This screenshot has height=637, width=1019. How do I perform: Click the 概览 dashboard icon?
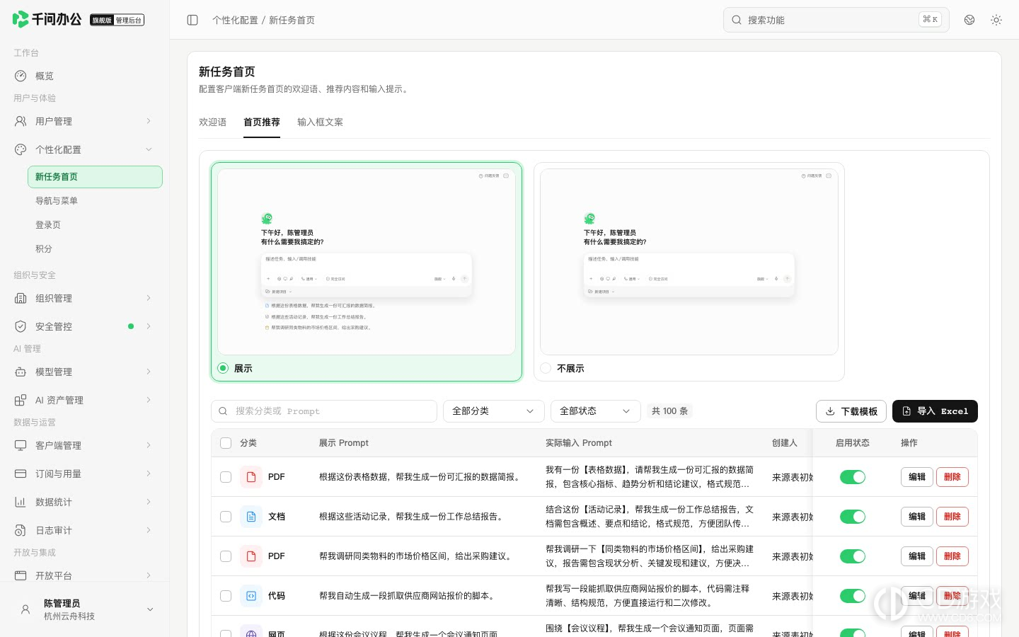pos(21,76)
